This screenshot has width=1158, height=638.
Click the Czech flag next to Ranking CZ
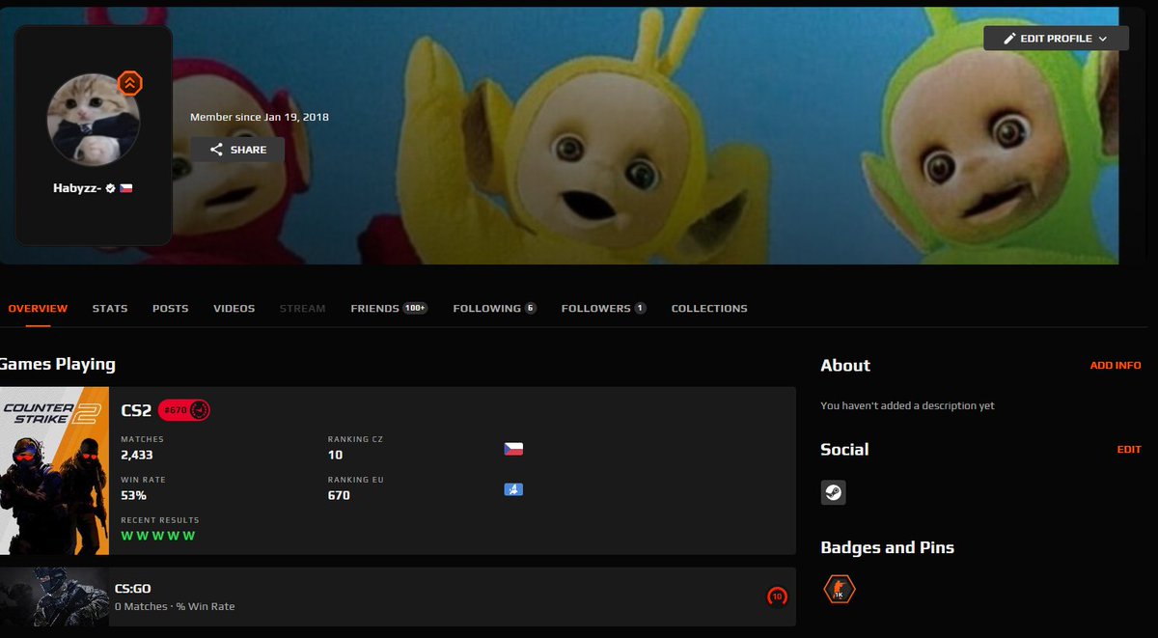513,449
